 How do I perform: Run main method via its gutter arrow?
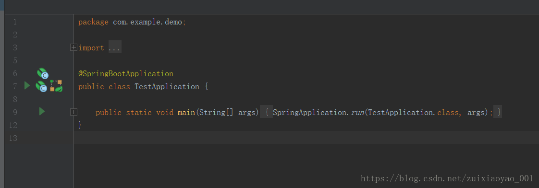(x=42, y=111)
